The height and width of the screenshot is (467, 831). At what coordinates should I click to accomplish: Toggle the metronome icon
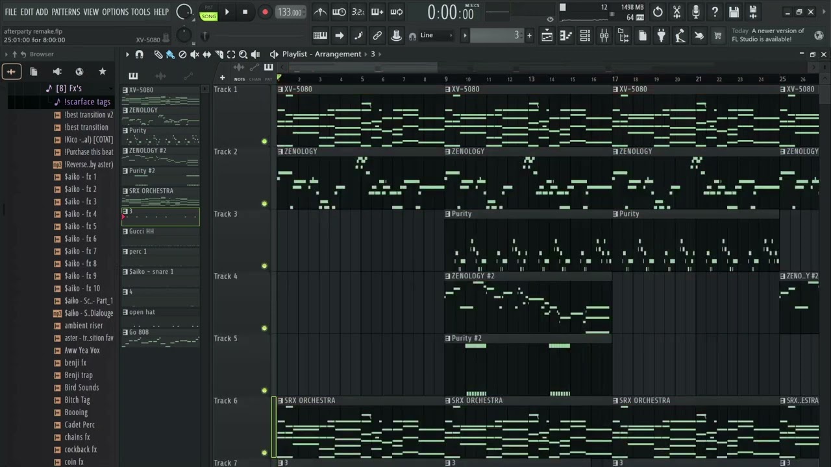(320, 12)
